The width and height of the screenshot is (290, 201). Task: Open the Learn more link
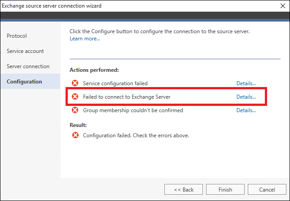[x=85, y=39]
